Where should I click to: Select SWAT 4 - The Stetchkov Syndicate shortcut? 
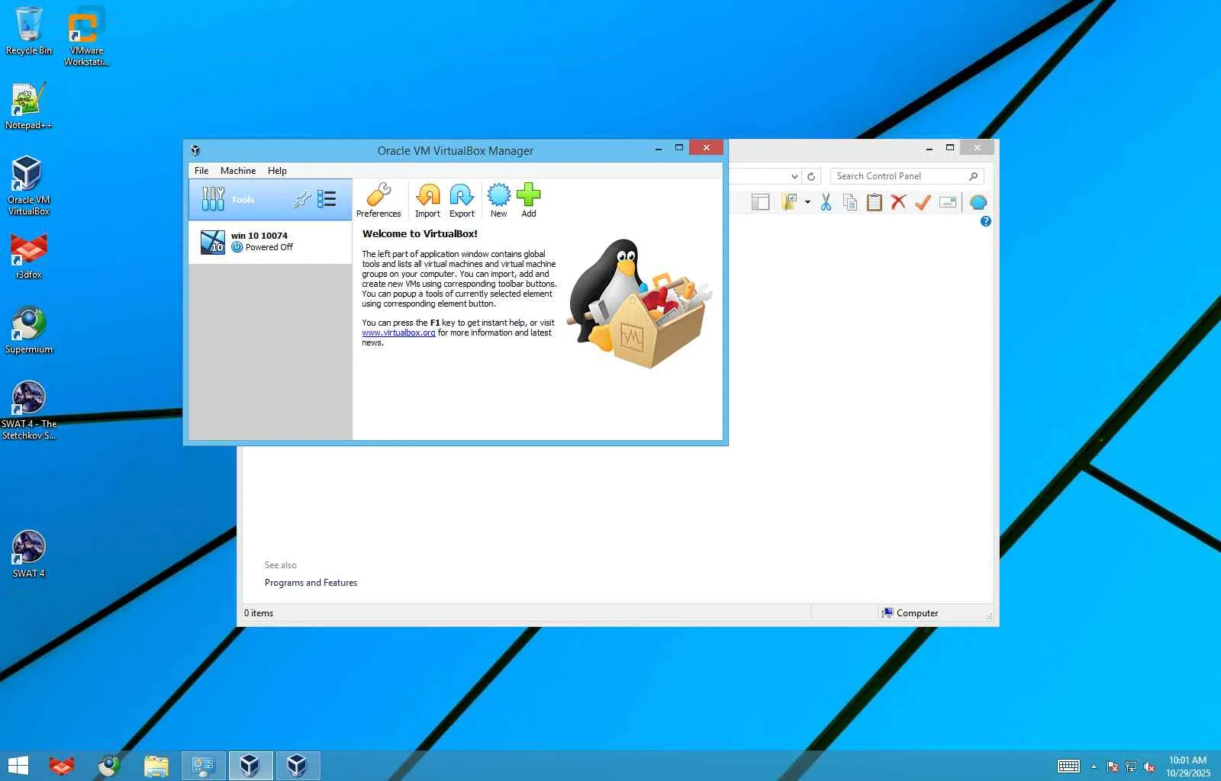[x=29, y=410]
